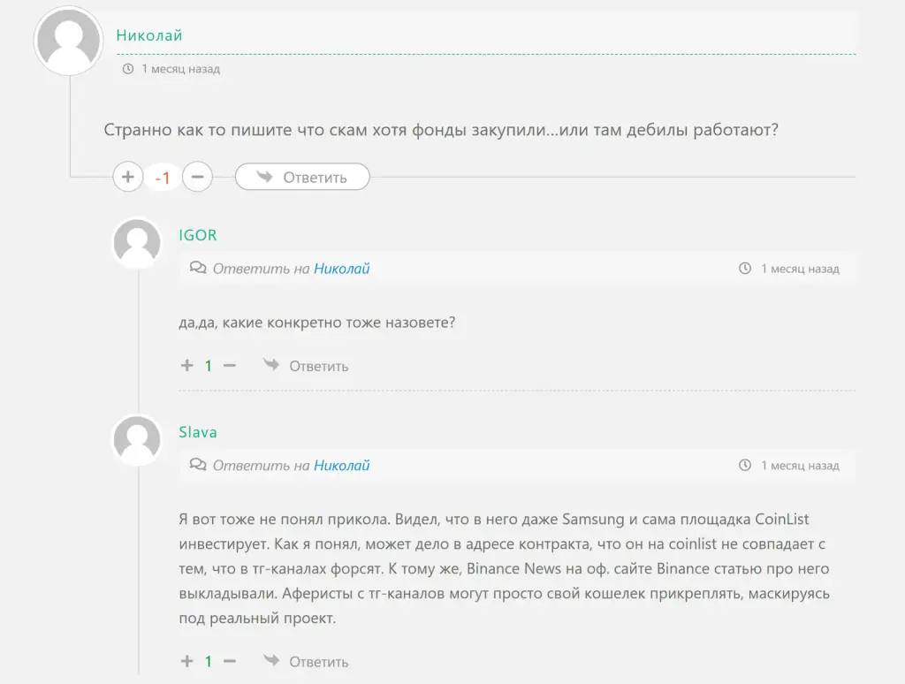The height and width of the screenshot is (684, 905).
Task: Click IGOR's text 'да,да, какие конкретно тоже назовете?'
Action: click(x=317, y=322)
